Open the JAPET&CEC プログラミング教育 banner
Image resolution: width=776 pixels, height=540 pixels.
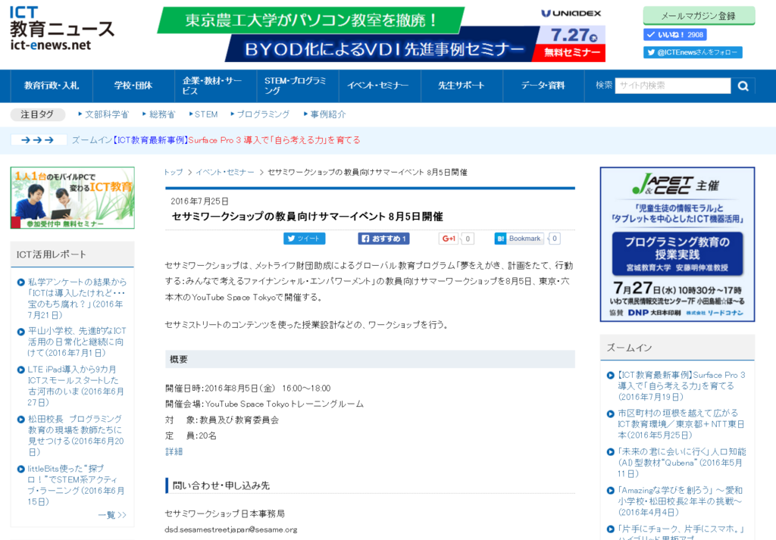677,245
